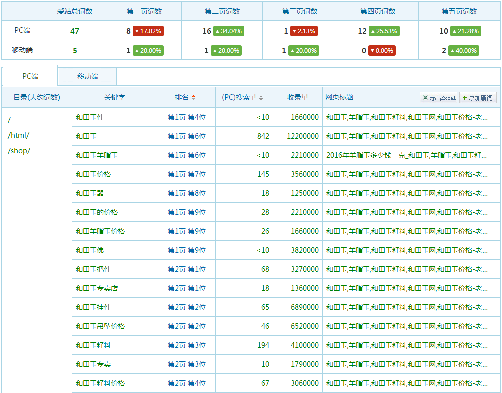Select the 和田玉挂件 keyword link
The image size is (502, 393).
point(93,307)
